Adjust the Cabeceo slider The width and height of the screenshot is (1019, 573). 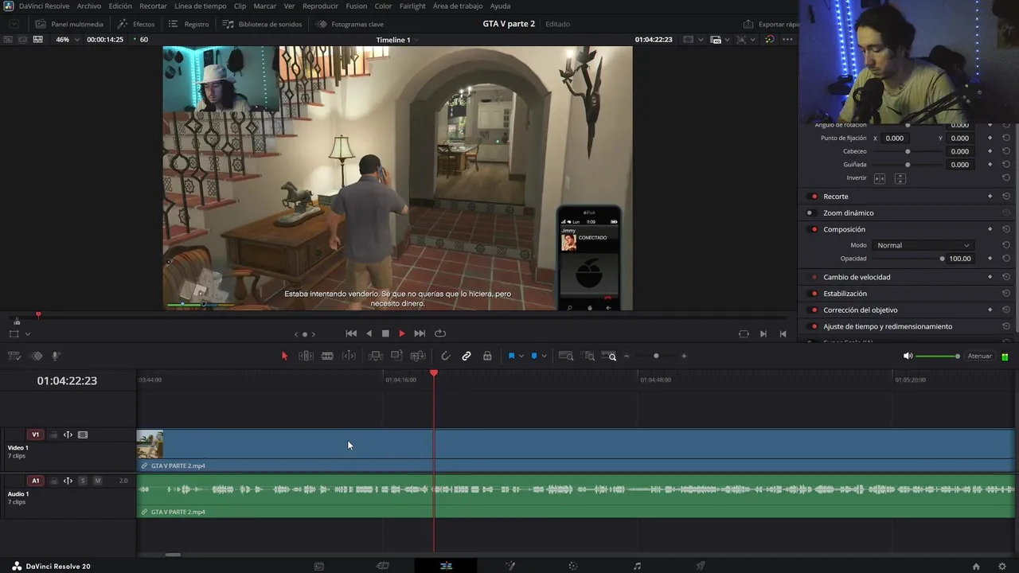908,151
